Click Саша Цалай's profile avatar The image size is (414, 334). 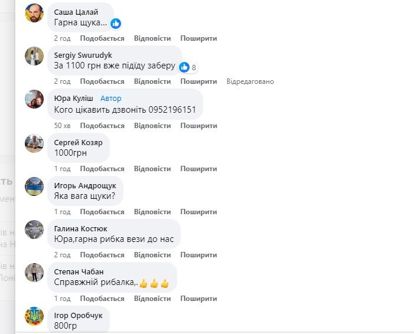pos(34,13)
